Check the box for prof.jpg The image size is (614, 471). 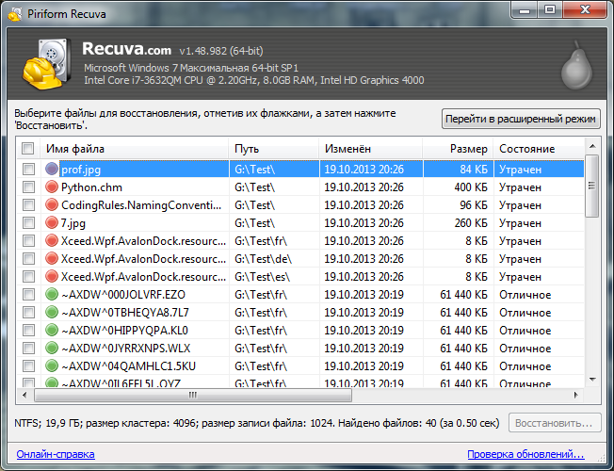28,170
